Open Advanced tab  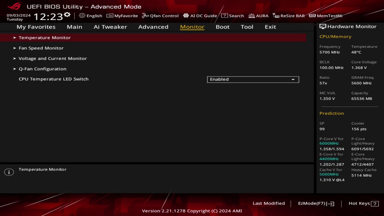[x=153, y=27]
